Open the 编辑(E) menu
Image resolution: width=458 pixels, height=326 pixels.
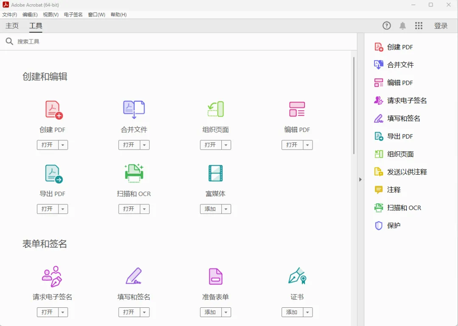click(30, 14)
